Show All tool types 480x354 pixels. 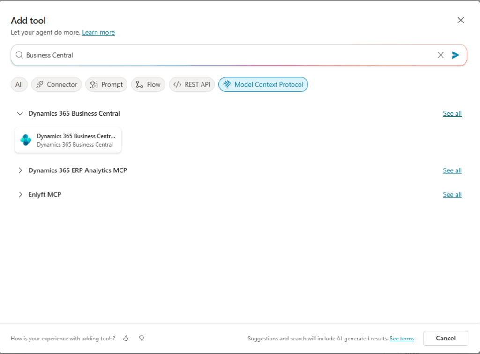pos(19,85)
